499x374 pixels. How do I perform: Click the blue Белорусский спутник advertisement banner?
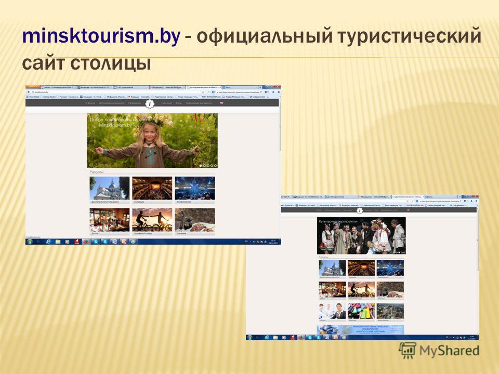361,329
